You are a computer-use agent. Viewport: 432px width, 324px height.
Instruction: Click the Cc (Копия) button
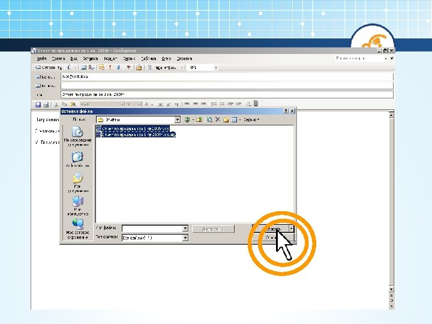click(x=46, y=86)
